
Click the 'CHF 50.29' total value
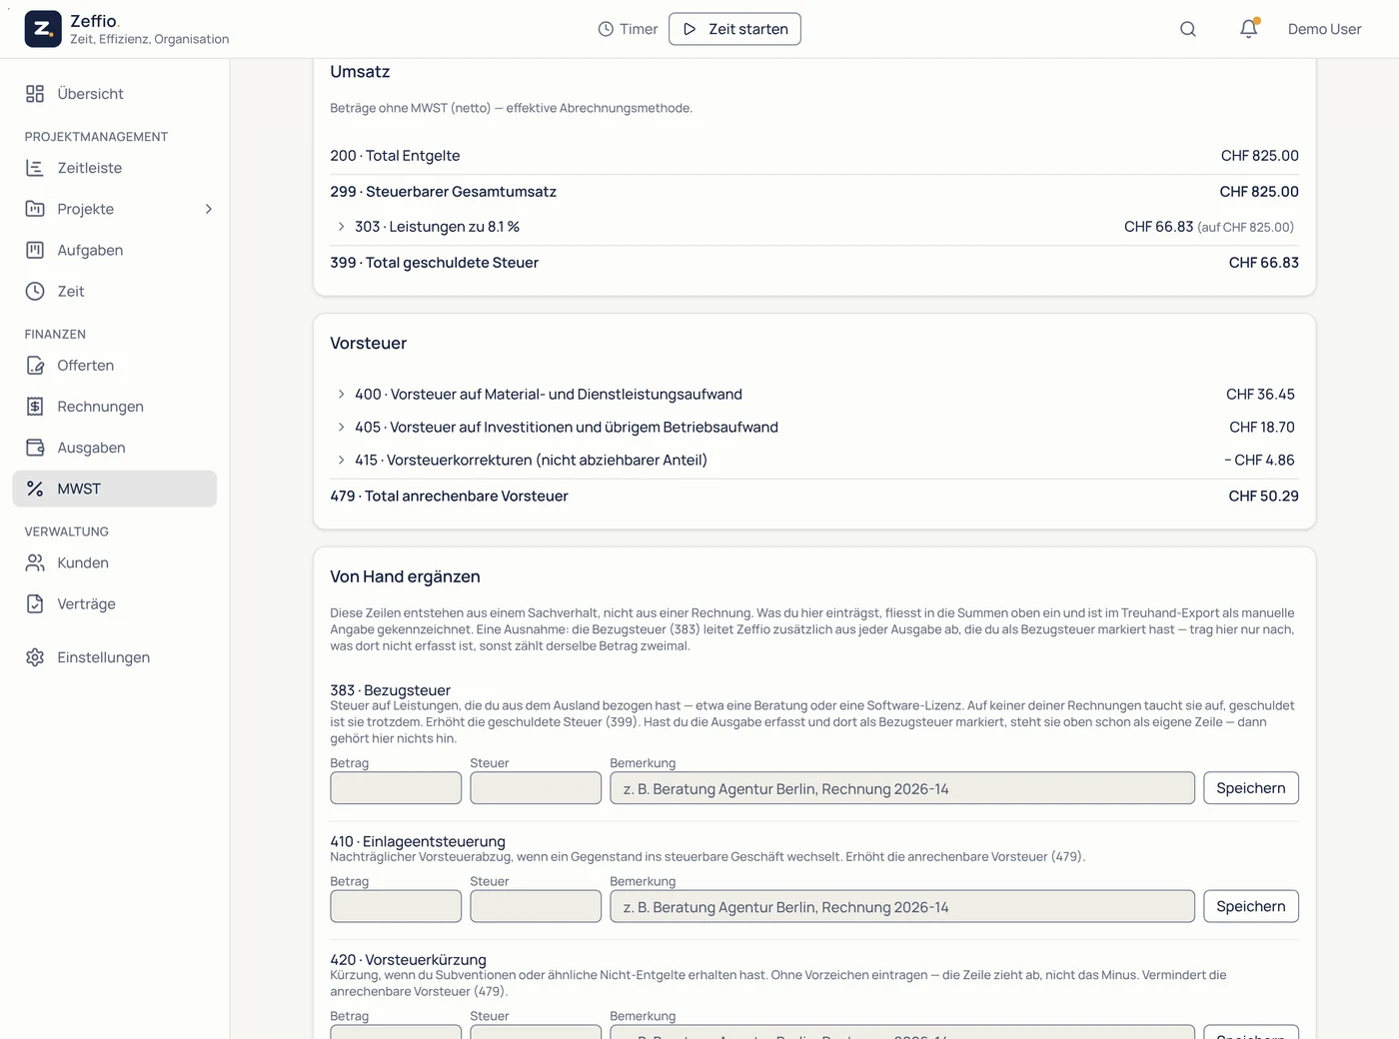pyautogui.click(x=1263, y=497)
